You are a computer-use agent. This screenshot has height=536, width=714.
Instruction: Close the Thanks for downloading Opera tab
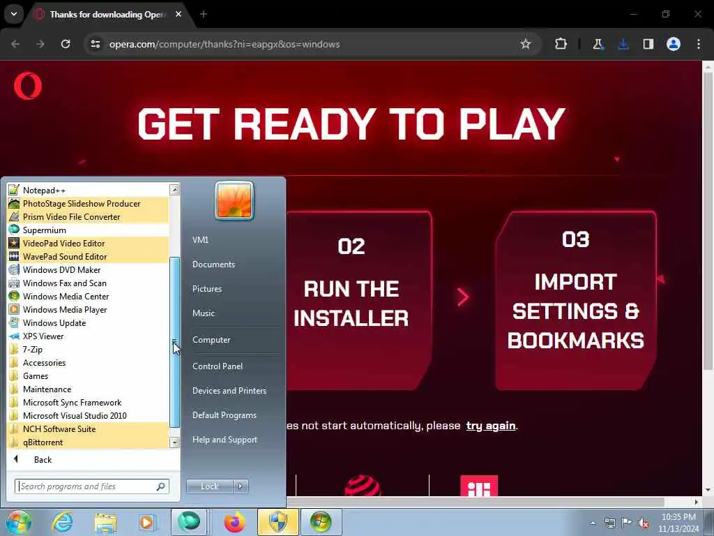pos(178,14)
